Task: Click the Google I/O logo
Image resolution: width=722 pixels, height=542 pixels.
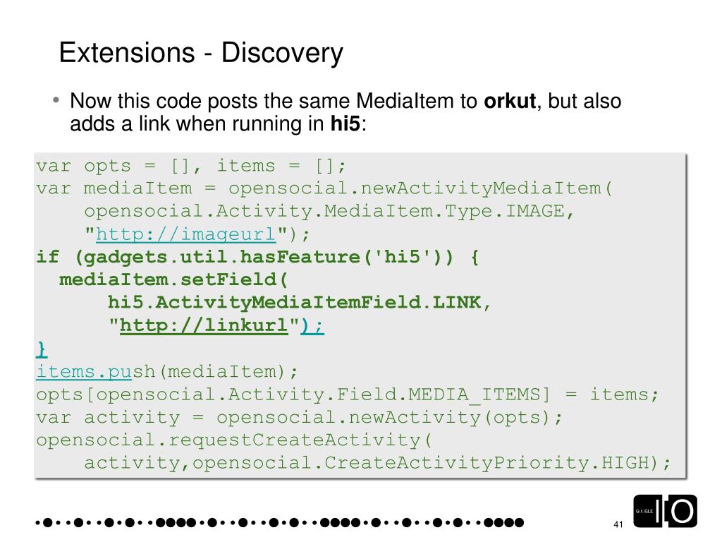Action: click(665, 511)
